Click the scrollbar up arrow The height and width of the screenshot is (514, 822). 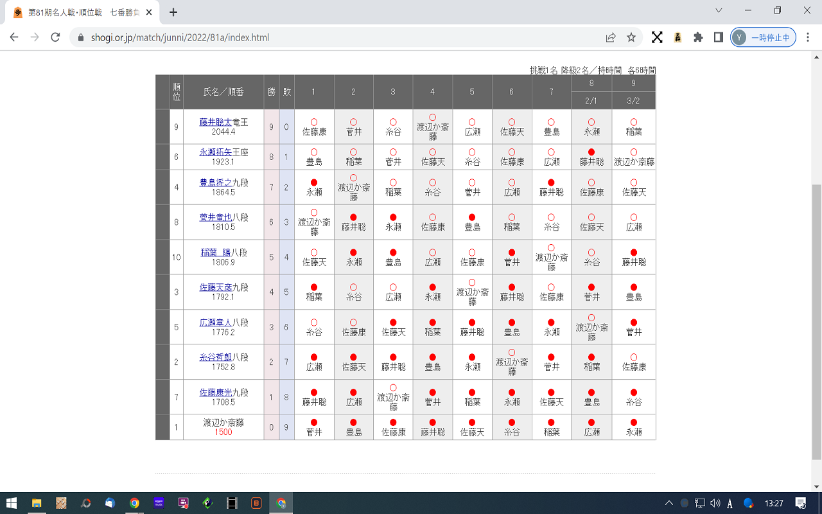pos(816,57)
